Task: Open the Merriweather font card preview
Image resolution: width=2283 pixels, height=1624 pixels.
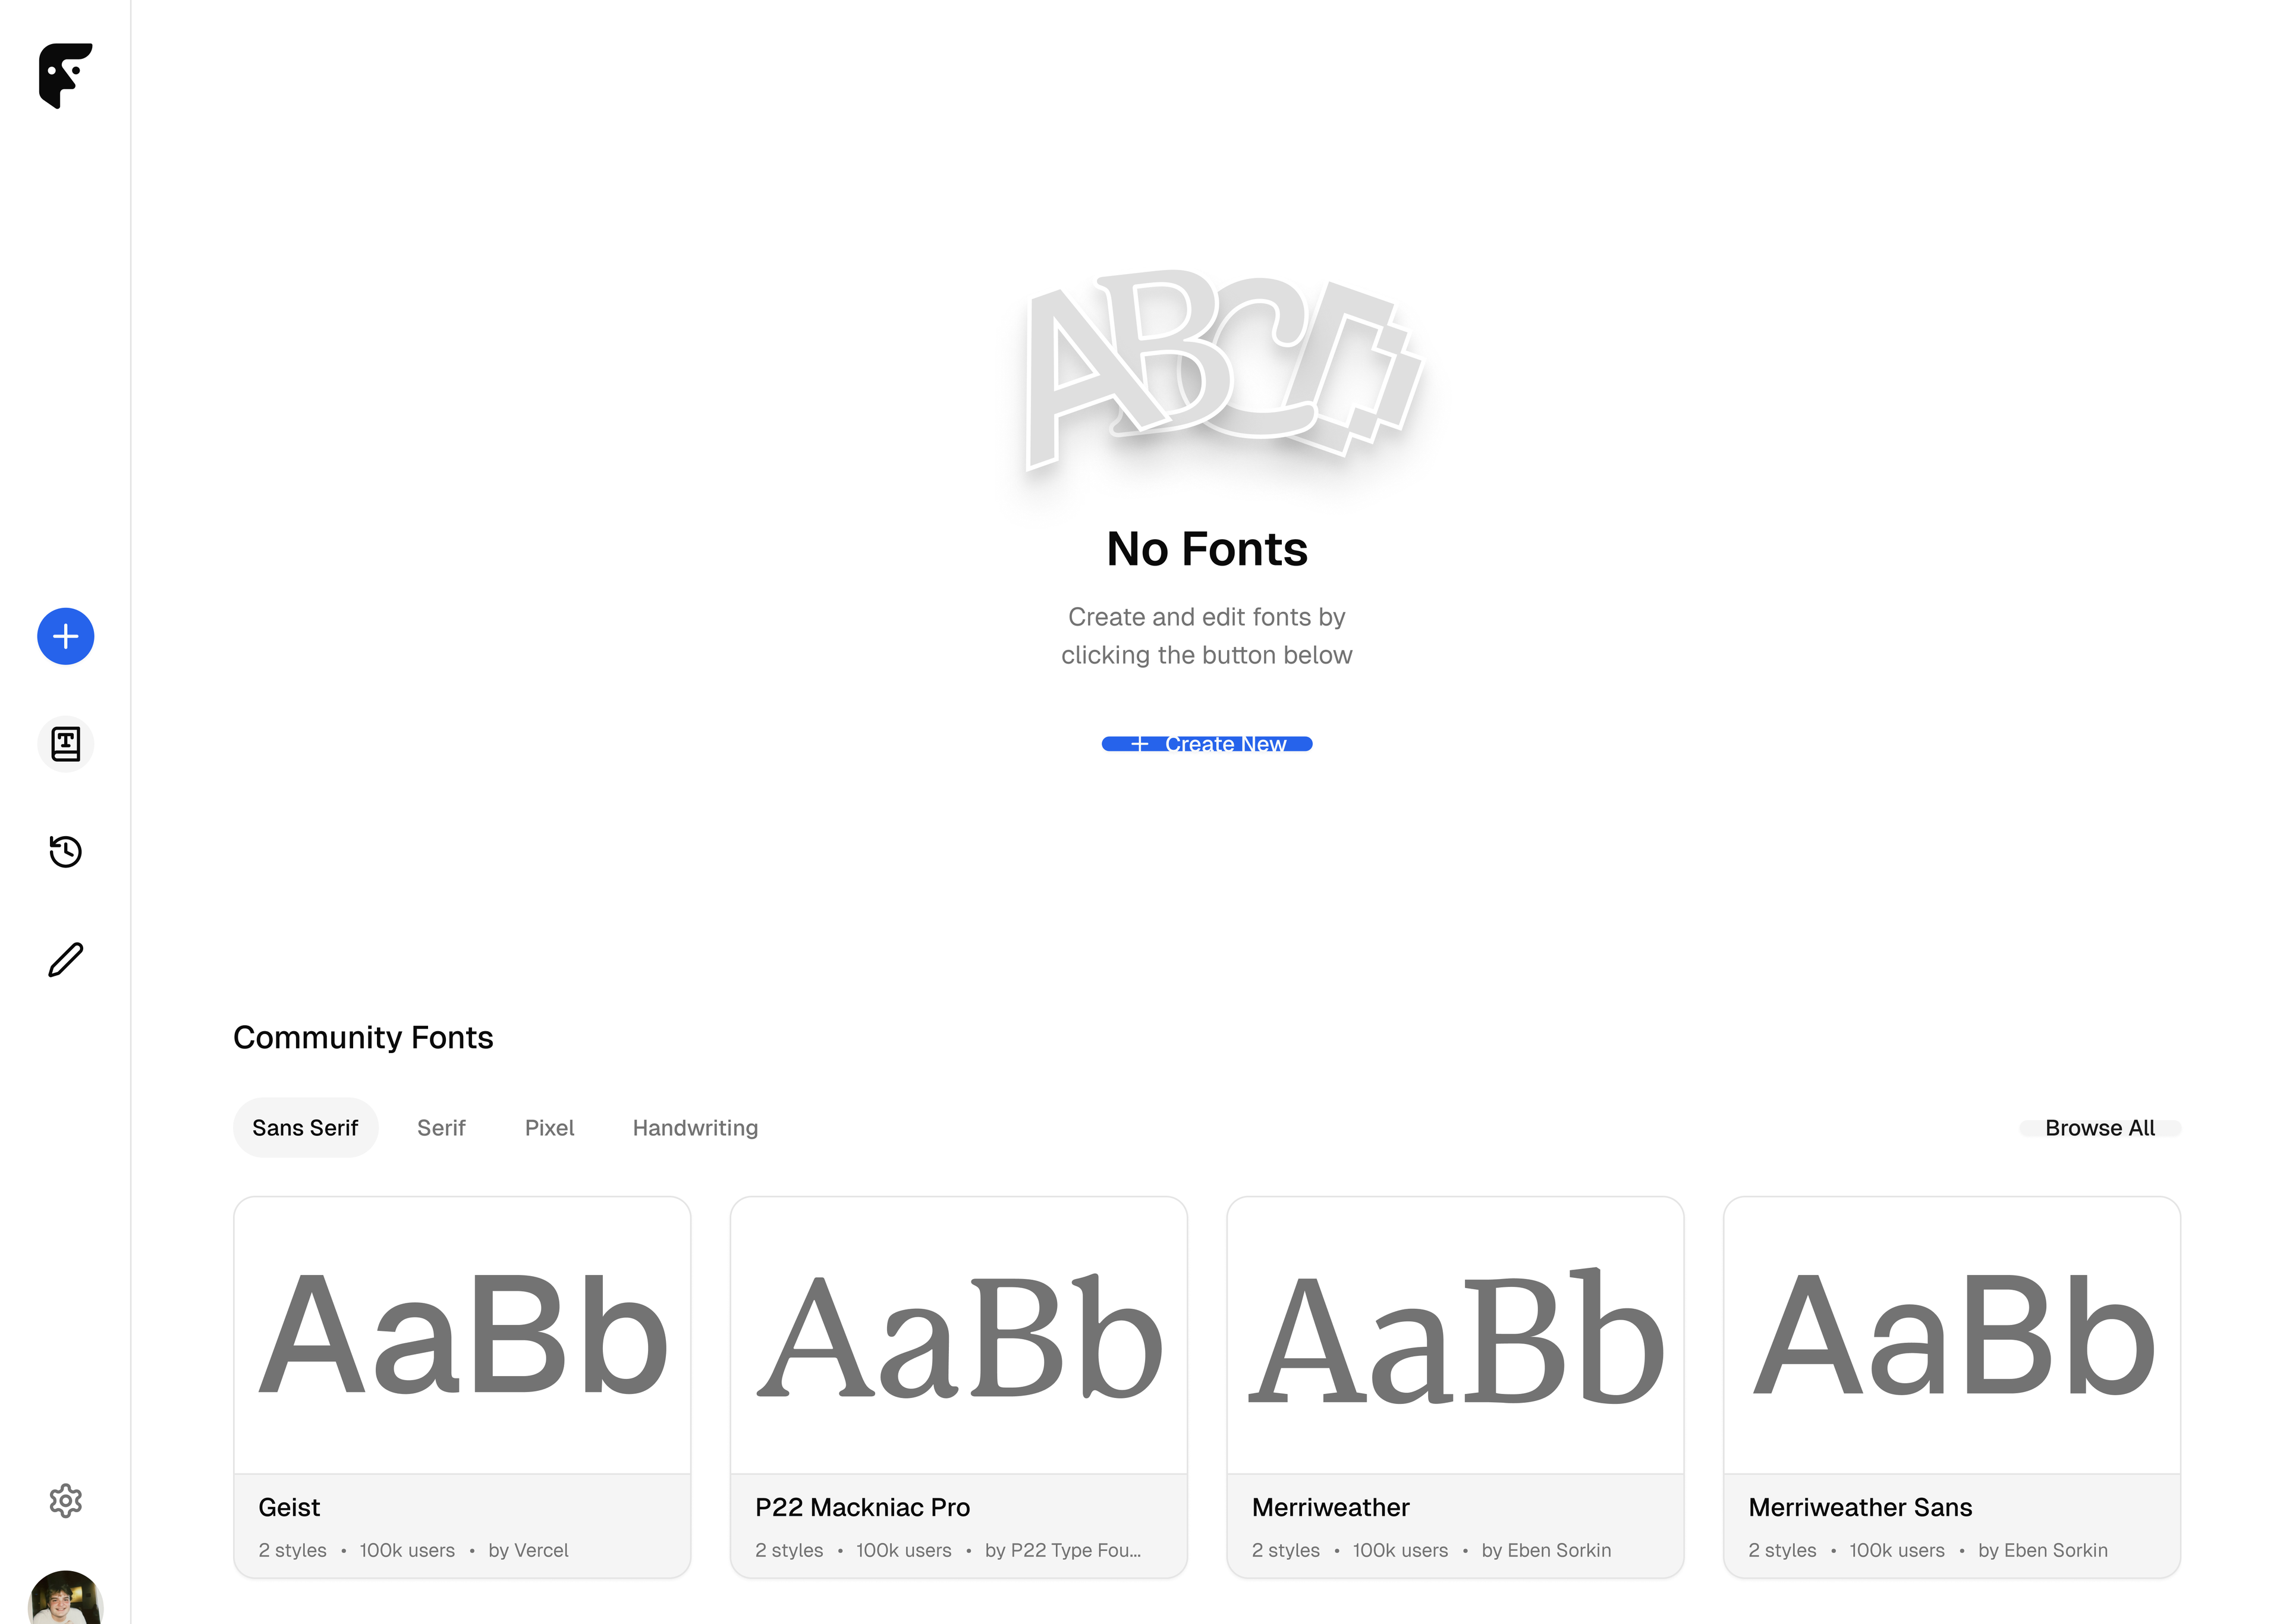Action: [x=1455, y=1335]
